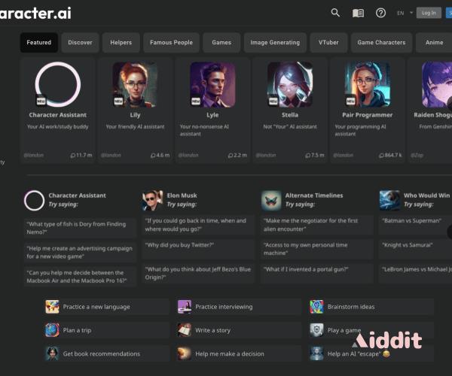Screen dimensions: 452x376
Task: Select the portal gun prompt
Action: [x=317, y=273]
